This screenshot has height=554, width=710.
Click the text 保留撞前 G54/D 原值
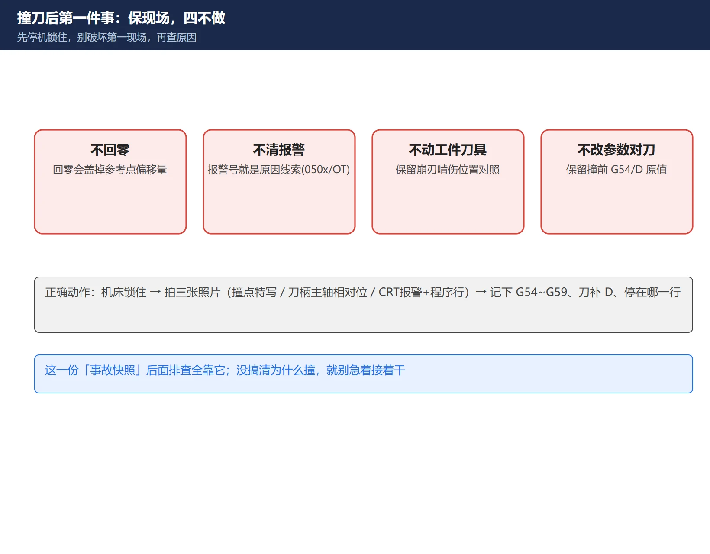[x=616, y=170]
